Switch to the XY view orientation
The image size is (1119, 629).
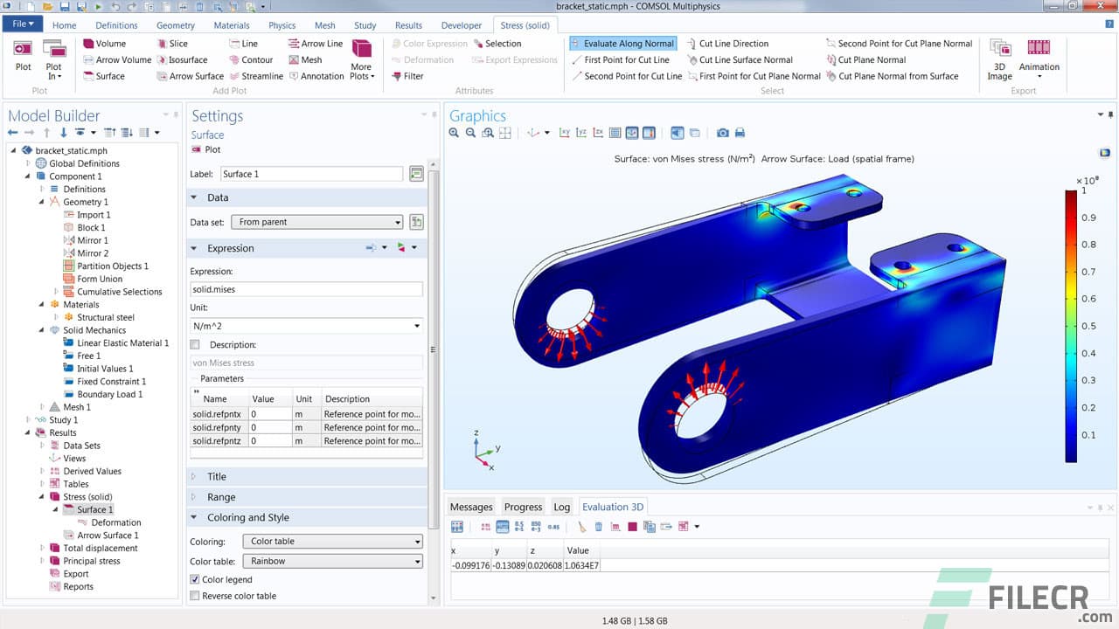point(566,133)
